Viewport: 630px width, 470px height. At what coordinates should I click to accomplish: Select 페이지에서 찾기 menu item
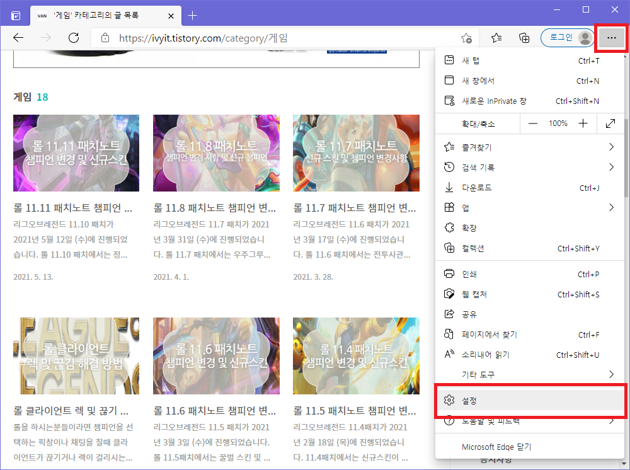point(530,334)
